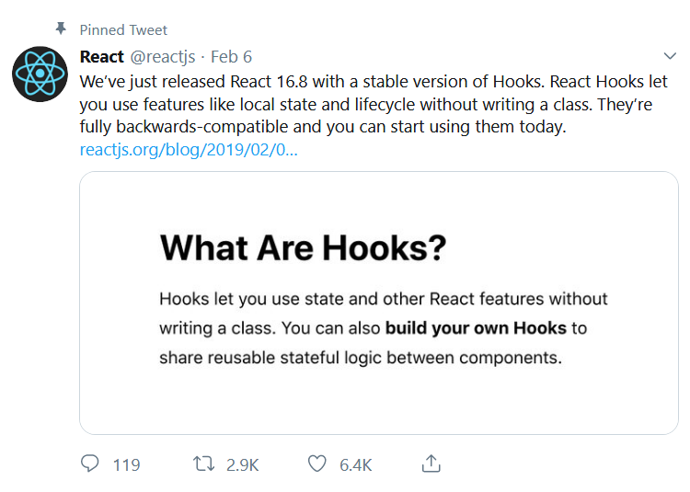Click the pin icon beside Pinned Tweet
Viewport: 690px width, 492px height.
click(62, 29)
